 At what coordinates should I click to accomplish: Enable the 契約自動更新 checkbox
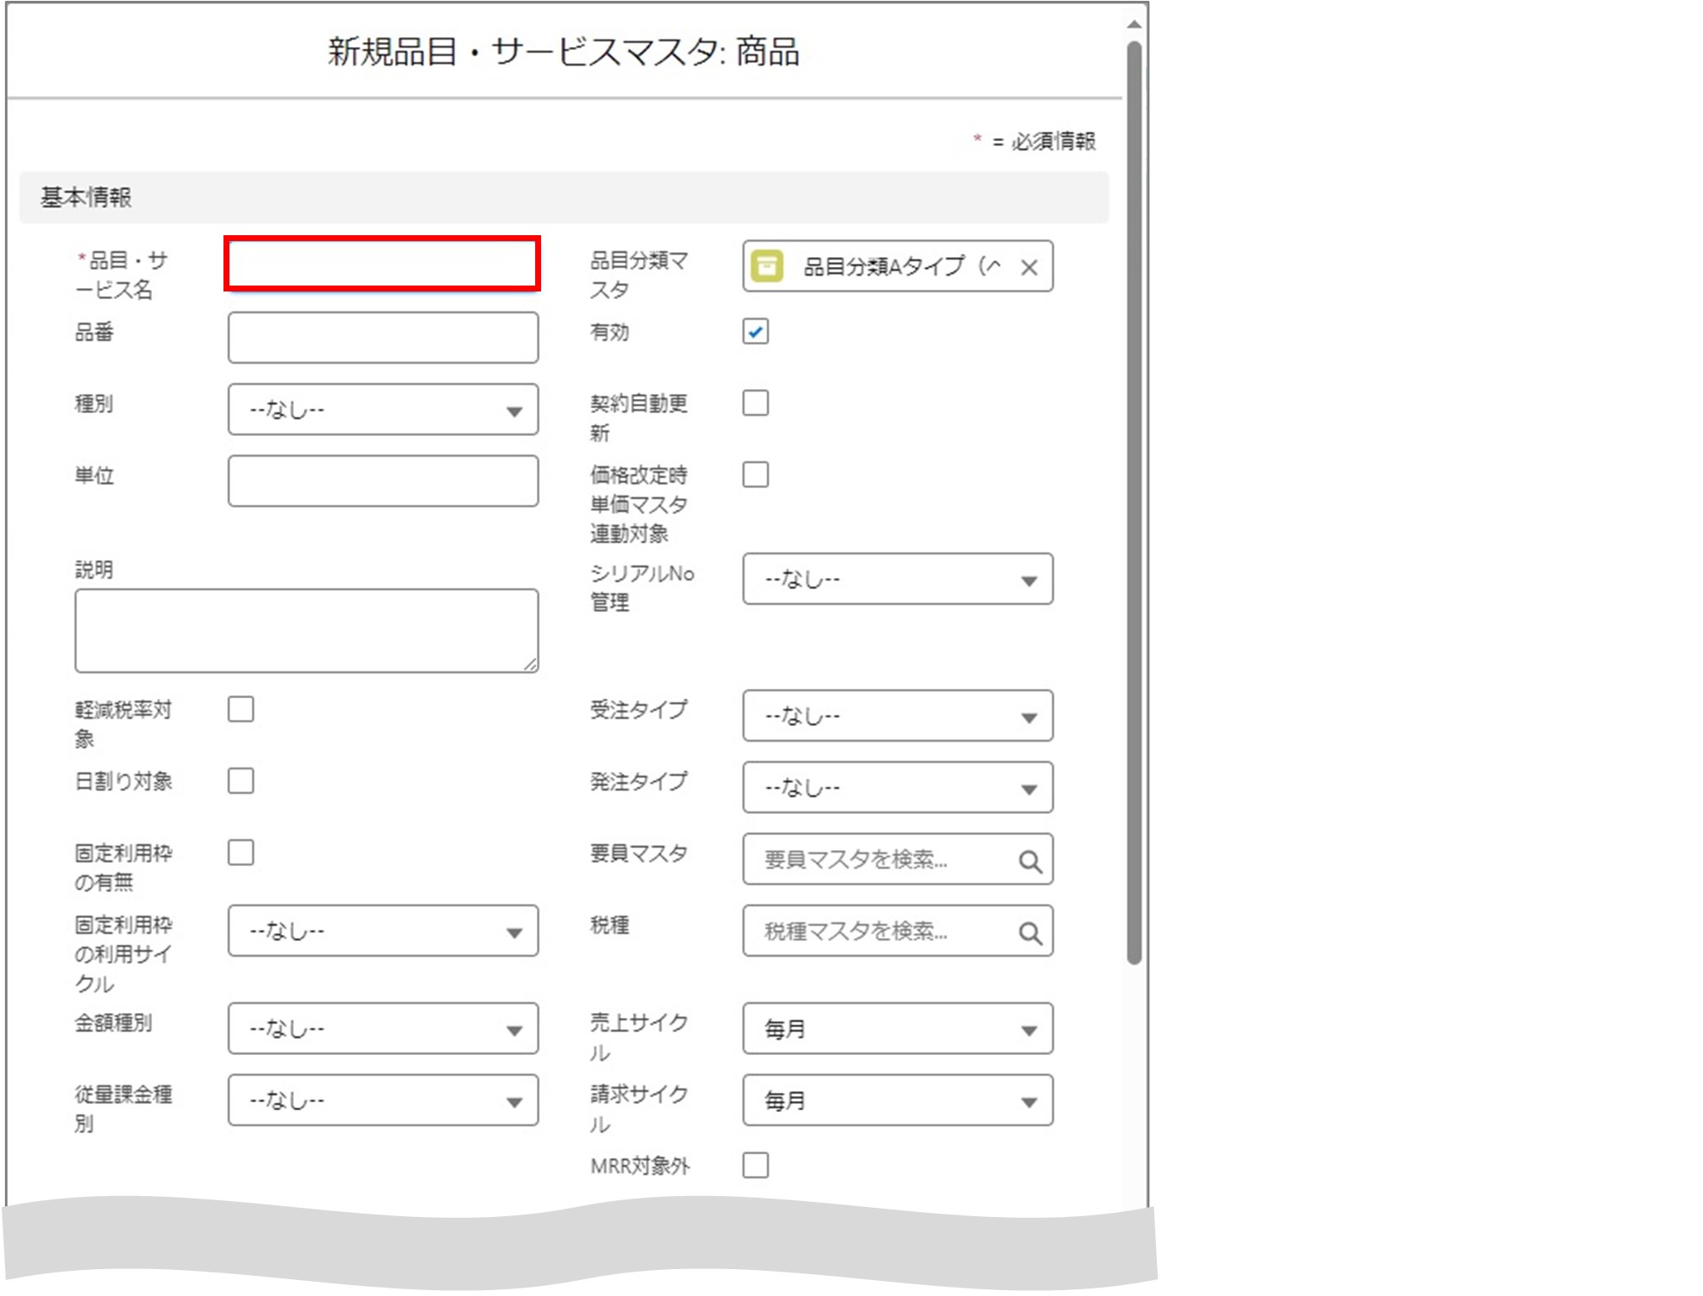pyautogui.click(x=755, y=403)
